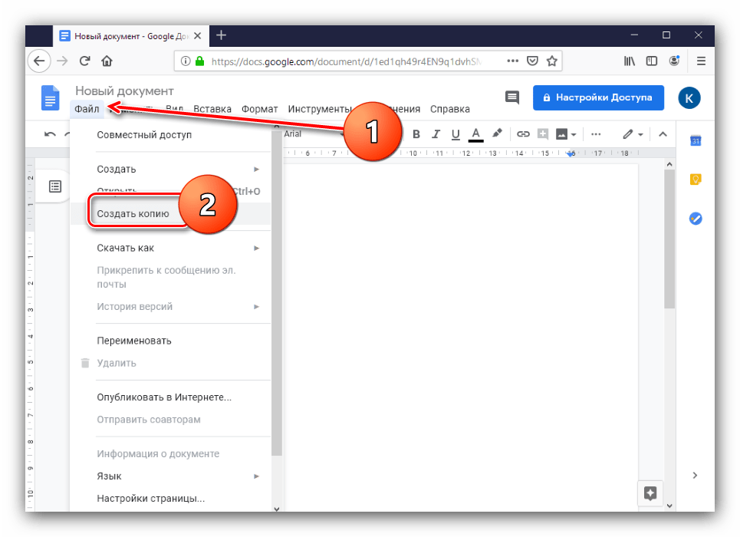
Task: Select Удалить in the file menu
Action: pos(170,363)
